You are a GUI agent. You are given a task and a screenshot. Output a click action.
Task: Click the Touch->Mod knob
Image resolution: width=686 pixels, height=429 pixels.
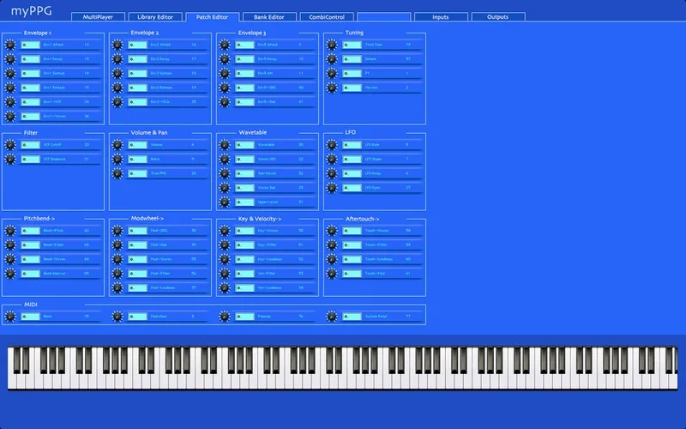pos(332,274)
